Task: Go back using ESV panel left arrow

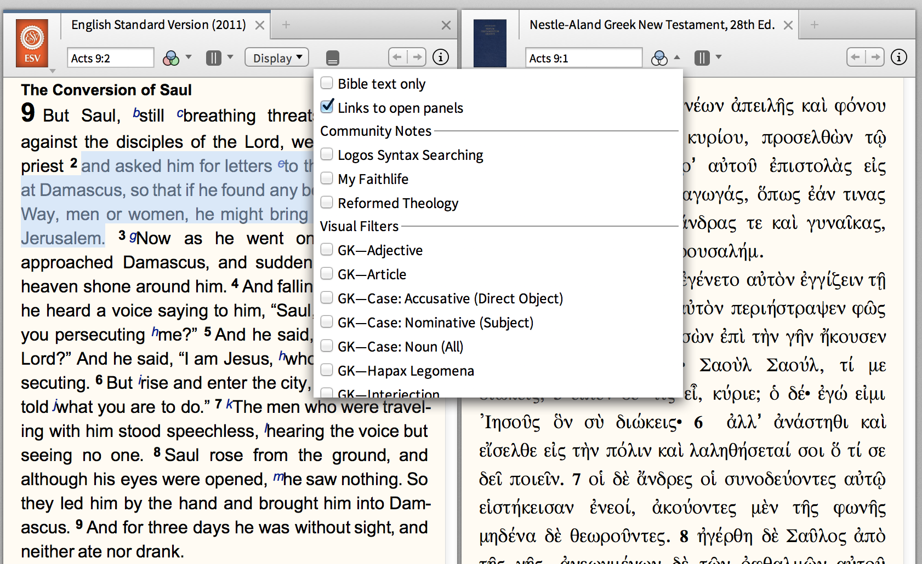Action: click(x=397, y=57)
